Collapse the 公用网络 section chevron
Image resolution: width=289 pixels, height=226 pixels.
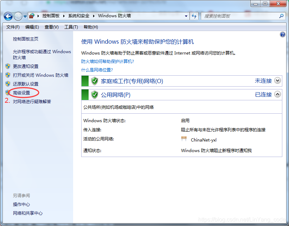coord(277,94)
